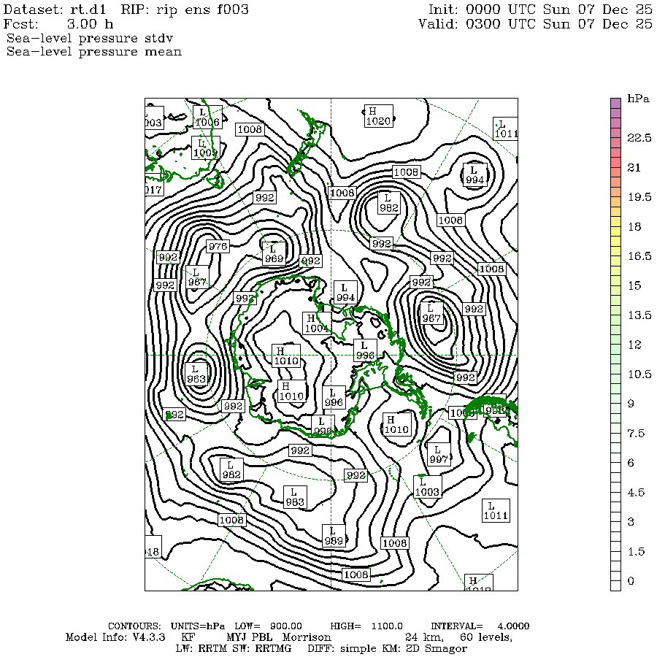Screen dimensions: 657x657
Task: Click the '24 km,' resolution text
Action: [424, 638]
